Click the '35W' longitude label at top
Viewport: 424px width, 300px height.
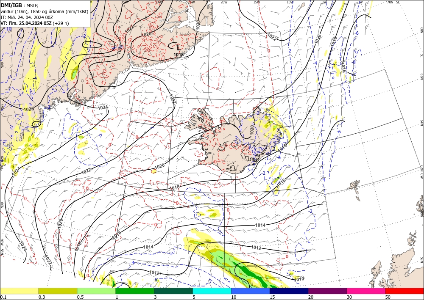pos(124,2)
